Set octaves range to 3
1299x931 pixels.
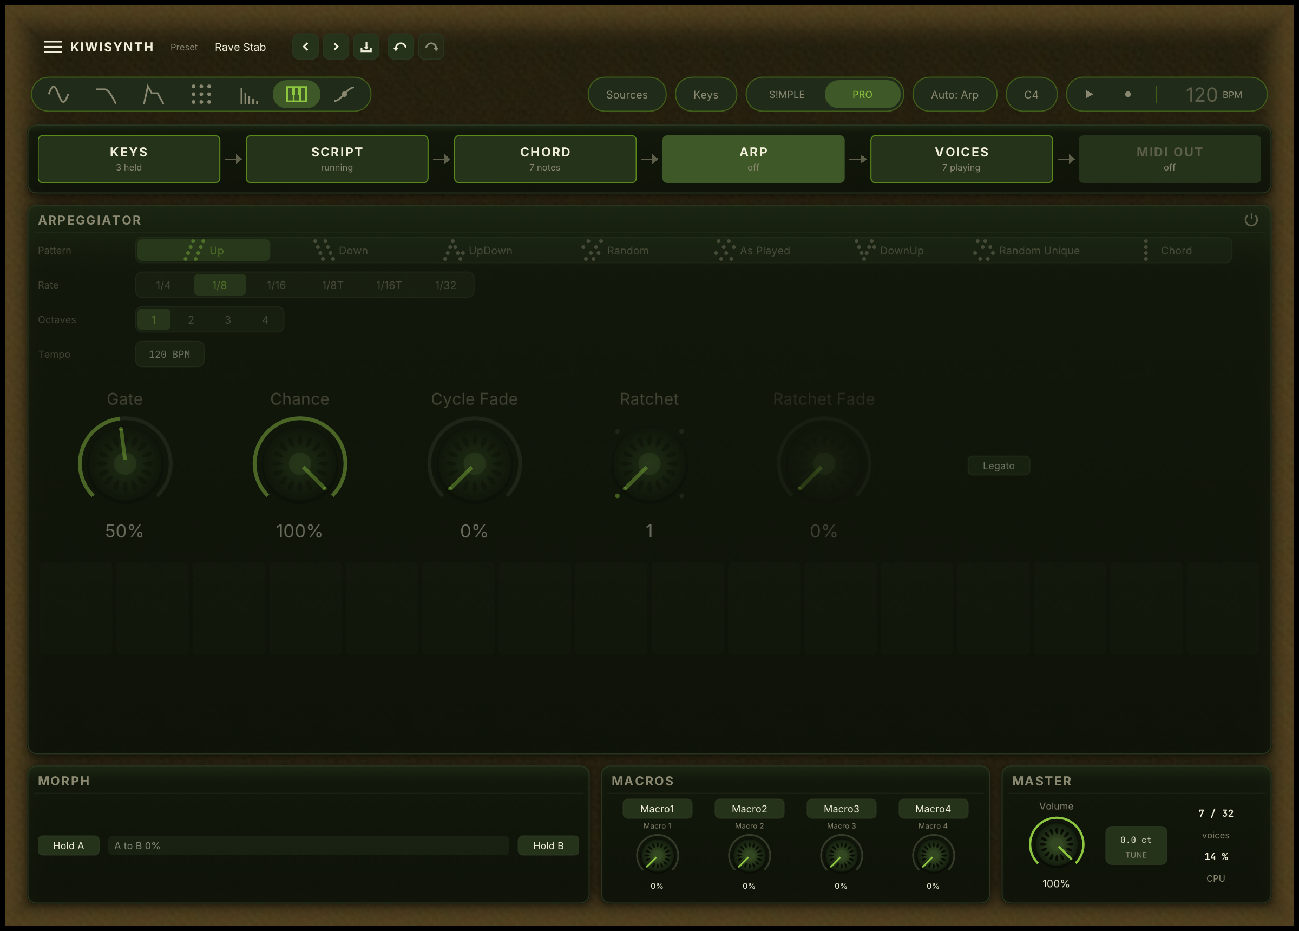pyautogui.click(x=228, y=320)
